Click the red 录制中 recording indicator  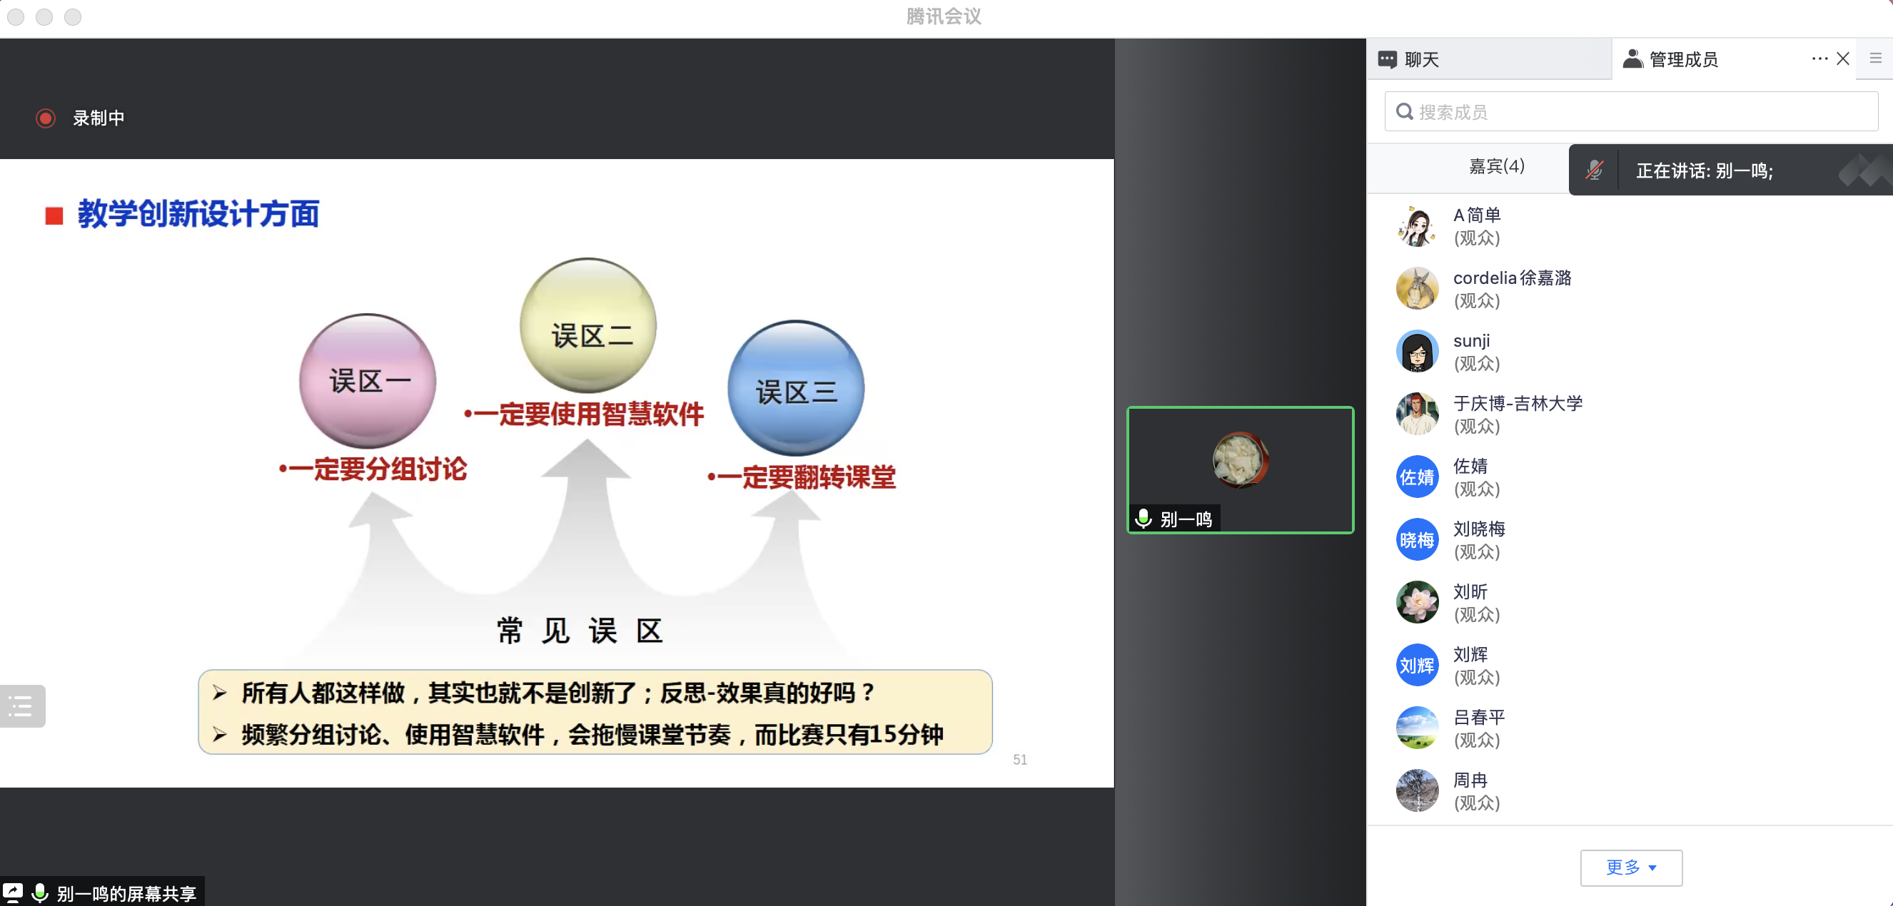coord(46,118)
